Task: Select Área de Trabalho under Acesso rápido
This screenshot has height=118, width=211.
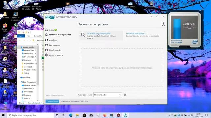Action: point(29,50)
